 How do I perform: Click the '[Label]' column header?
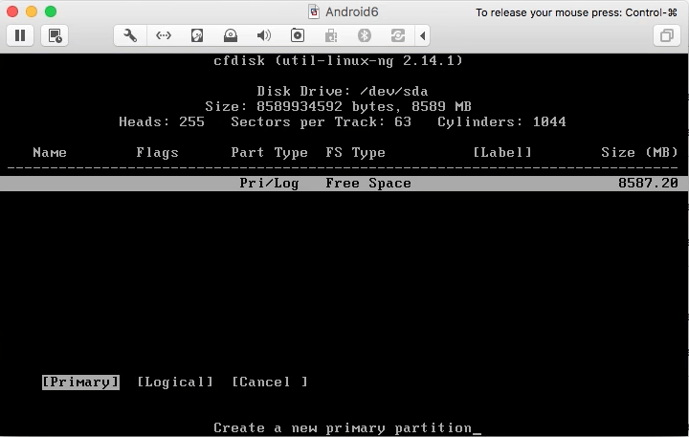point(502,152)
